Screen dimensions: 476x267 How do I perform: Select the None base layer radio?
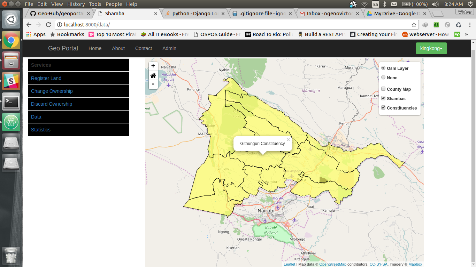click(383, 78)
